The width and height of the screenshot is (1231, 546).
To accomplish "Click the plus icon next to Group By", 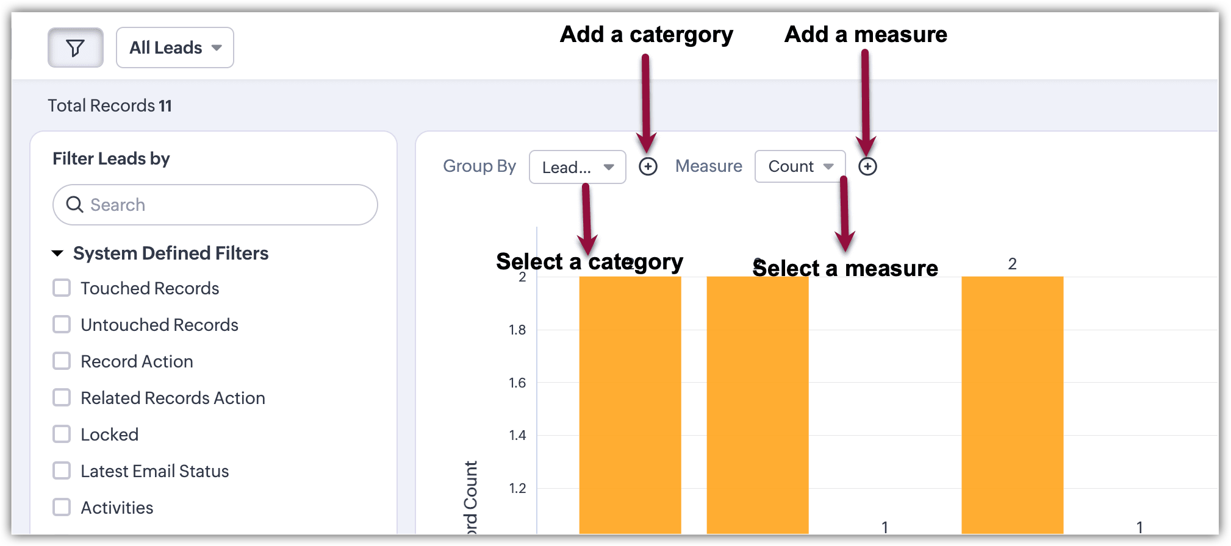I will 648,166.
